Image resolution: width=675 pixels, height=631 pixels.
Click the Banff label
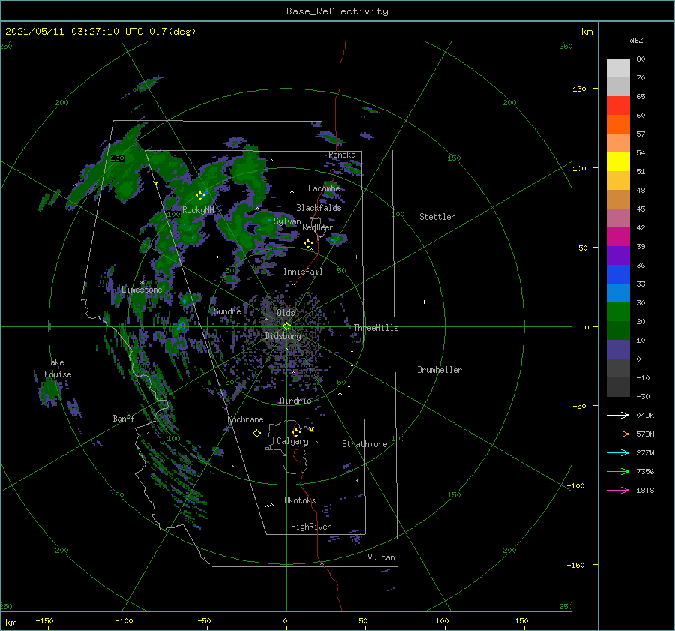point(124,419)
